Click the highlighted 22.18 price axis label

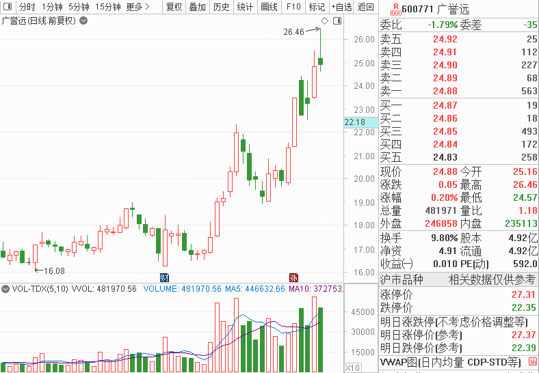point(361,122)
